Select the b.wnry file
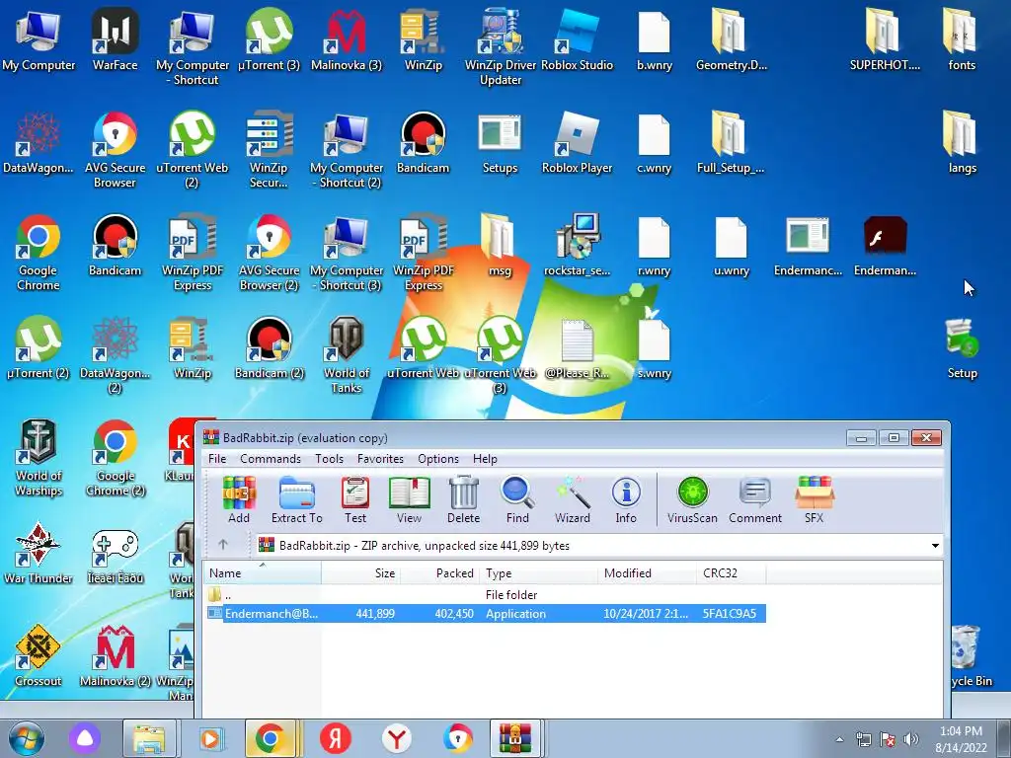This screenshot has width=1011, height=758. point(654,39)
